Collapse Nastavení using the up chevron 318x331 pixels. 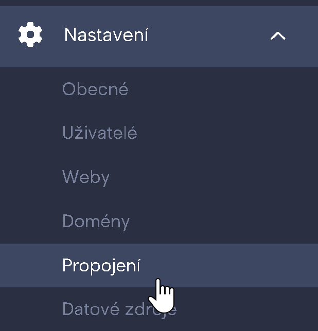278,35
